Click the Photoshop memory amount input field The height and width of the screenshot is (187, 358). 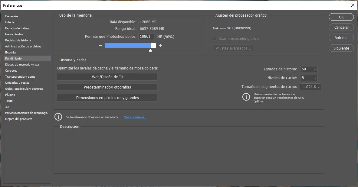(146, 37)
